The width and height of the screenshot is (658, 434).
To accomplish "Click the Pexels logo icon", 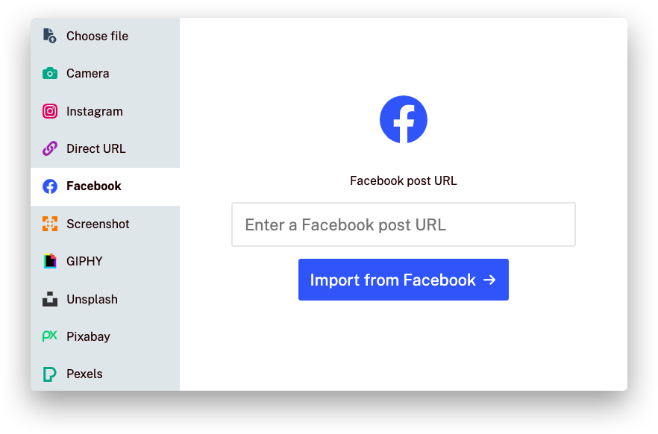I will 49,374.
